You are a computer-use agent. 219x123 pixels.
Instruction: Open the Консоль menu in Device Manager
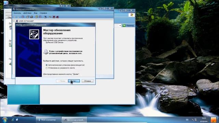(x=17, y=13)
